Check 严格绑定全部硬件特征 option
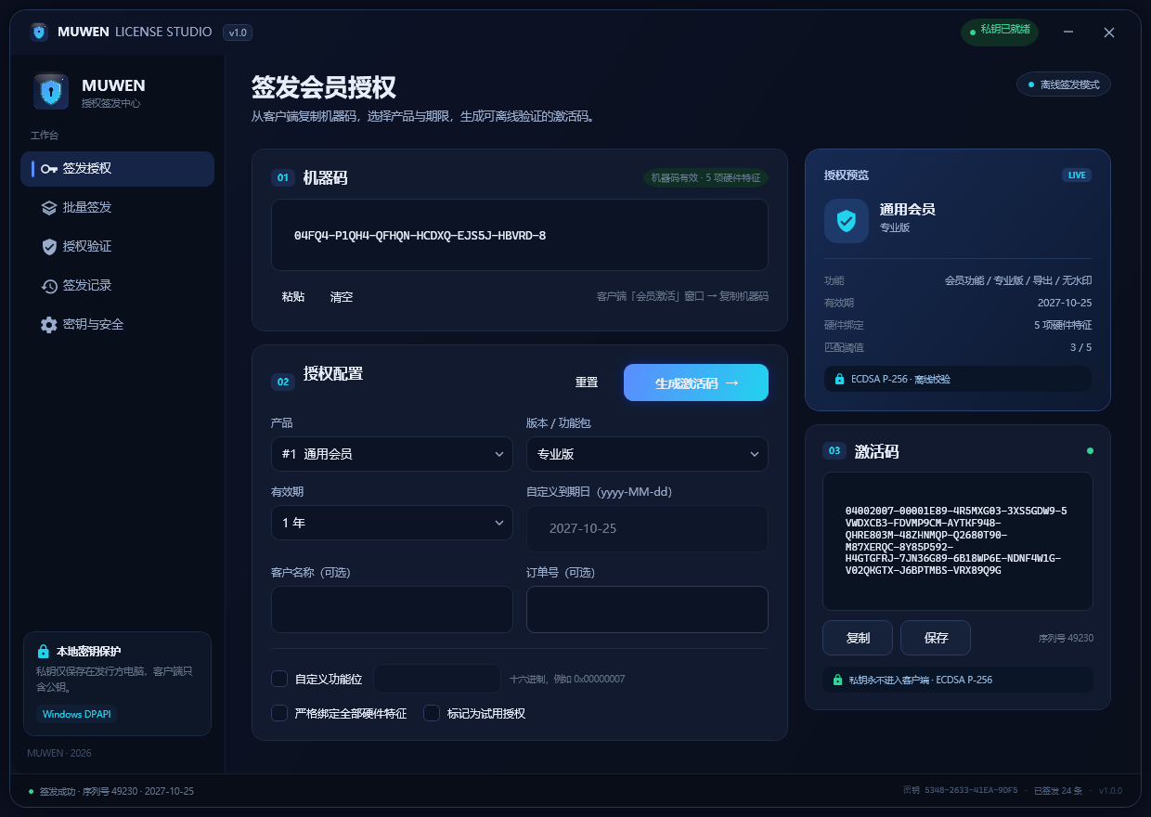 click(279, 713)
